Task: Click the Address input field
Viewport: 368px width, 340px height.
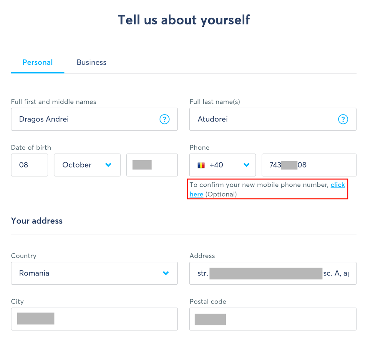Action: [x=273, y=273]
